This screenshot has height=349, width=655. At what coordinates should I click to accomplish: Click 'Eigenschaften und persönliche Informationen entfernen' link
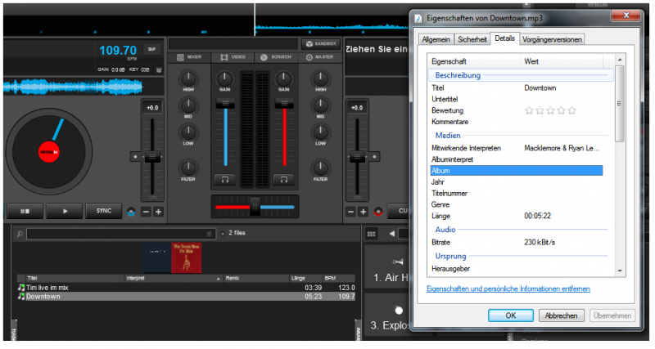(x=508, y=289)
